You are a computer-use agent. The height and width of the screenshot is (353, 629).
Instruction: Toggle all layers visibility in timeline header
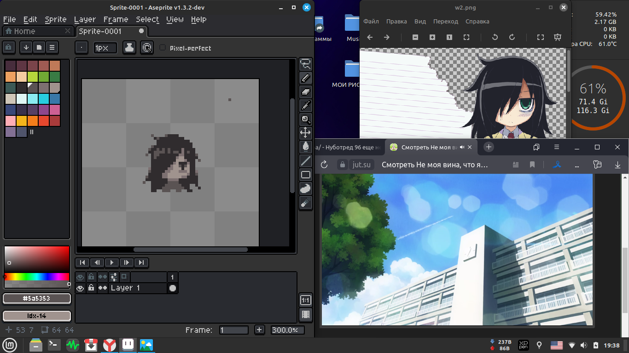tap(81, 277)
